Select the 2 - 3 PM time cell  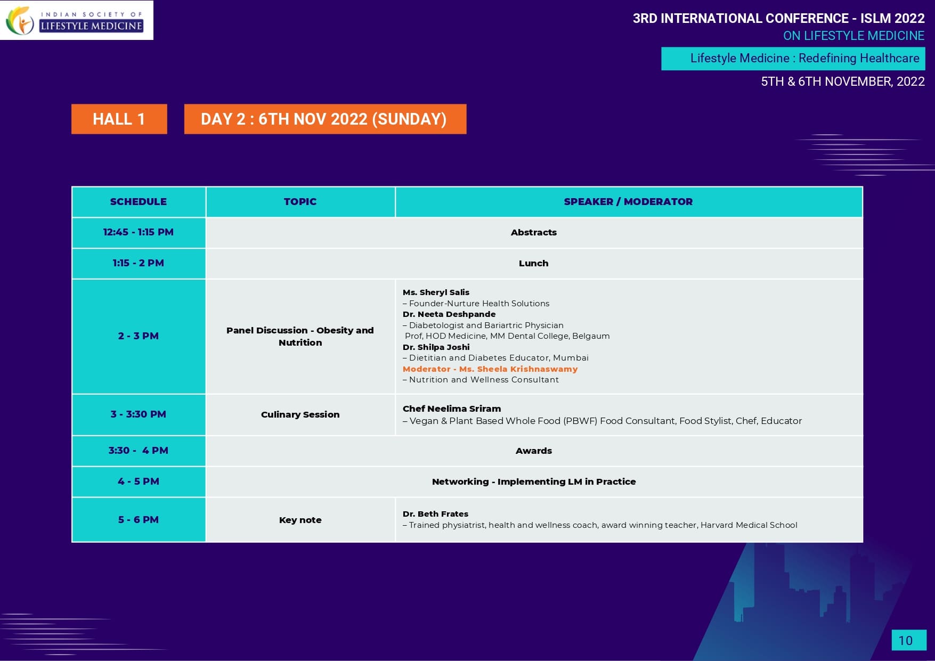click(139, 336)
